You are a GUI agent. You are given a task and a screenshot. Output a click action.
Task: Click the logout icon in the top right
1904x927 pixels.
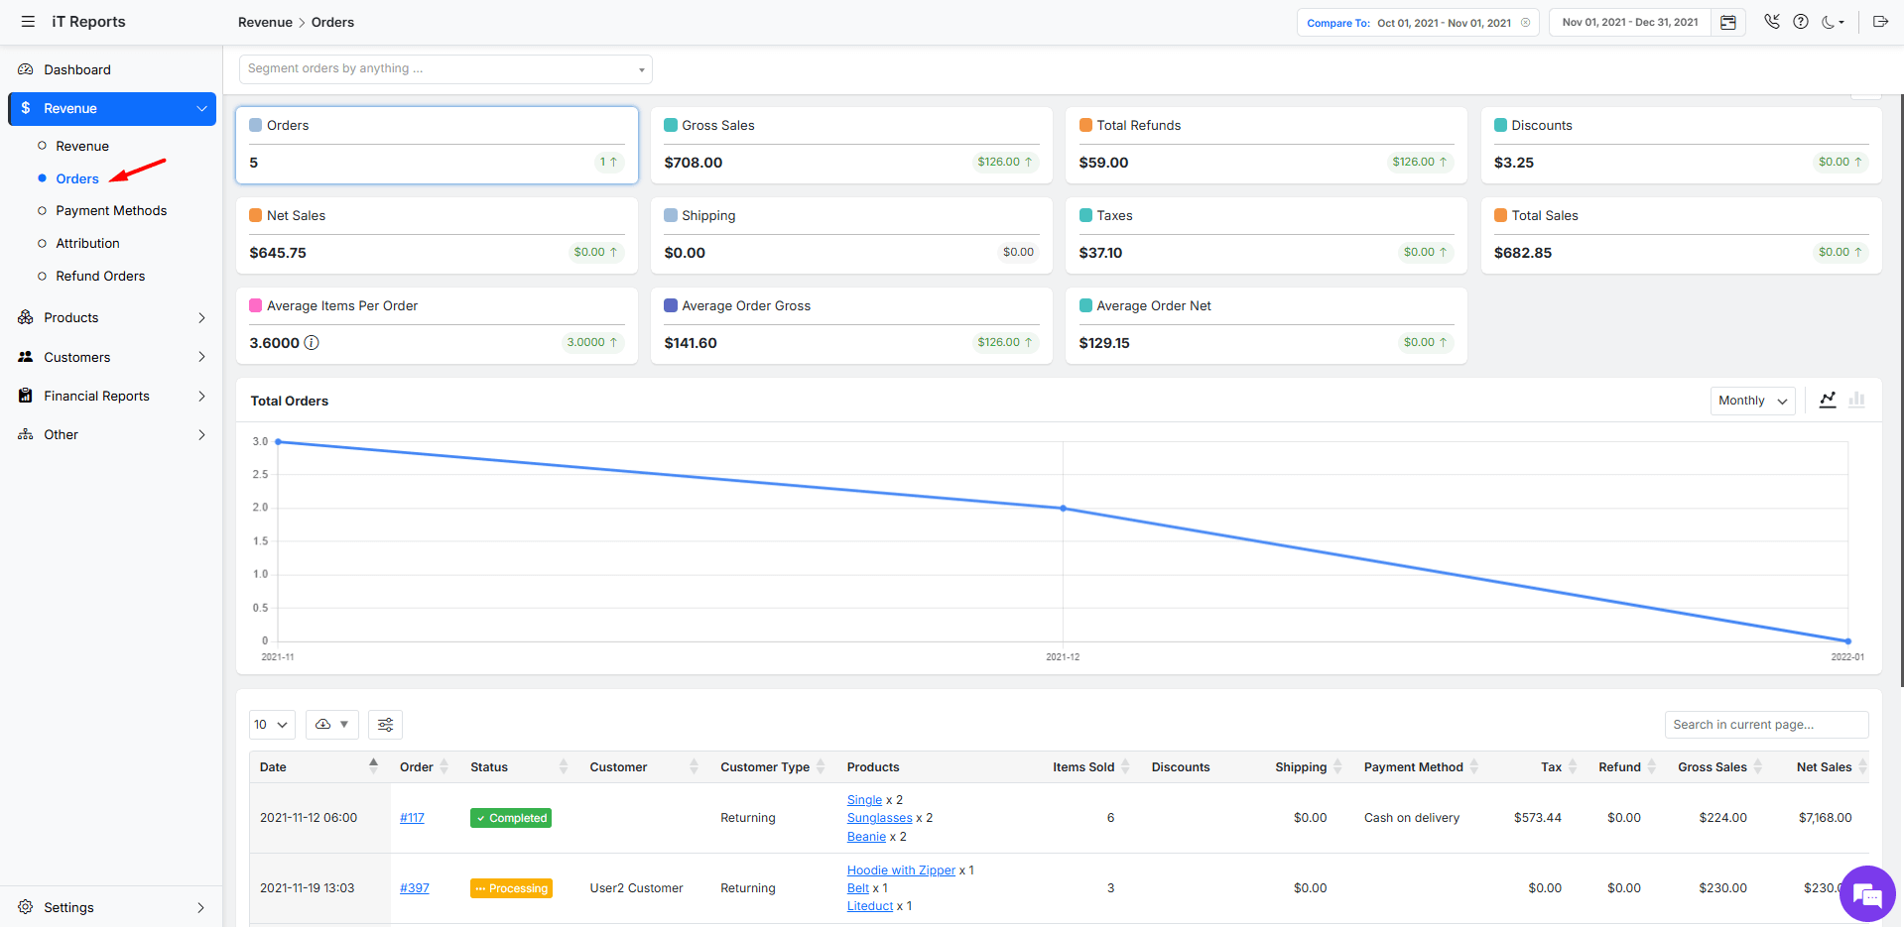pyautogui.click(x=1879, y=22)
